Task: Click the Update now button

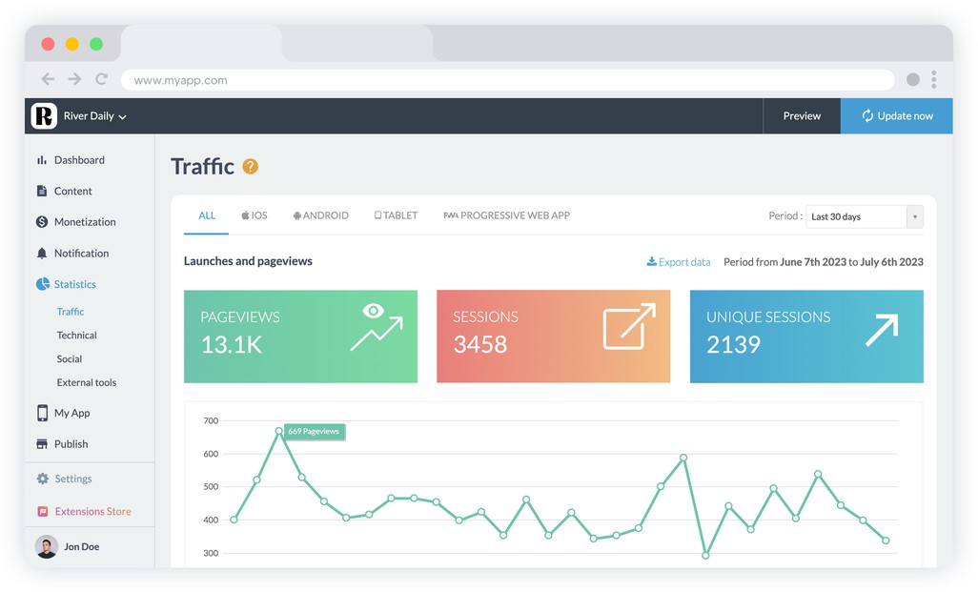Action: (896, 116)
